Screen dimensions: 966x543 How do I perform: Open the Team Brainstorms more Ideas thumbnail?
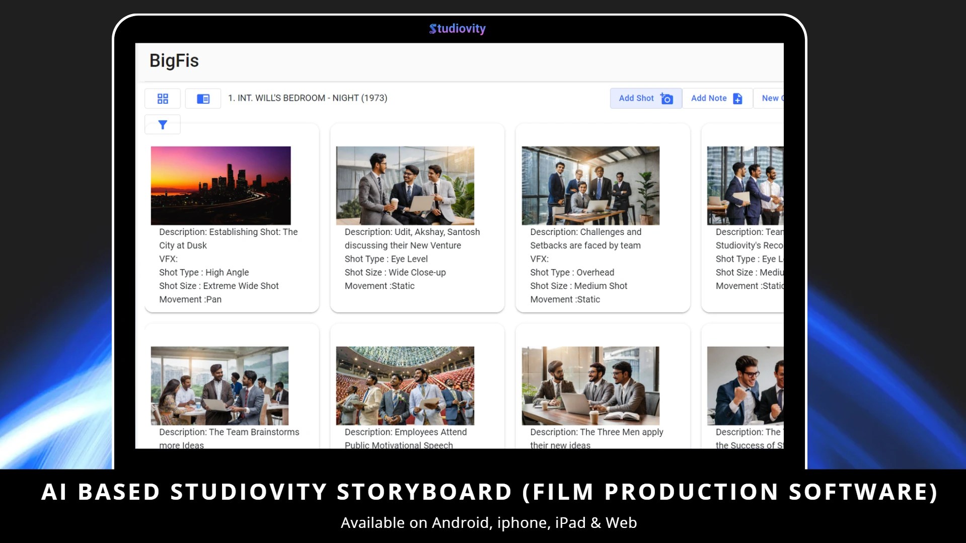(x=220, y=385)
